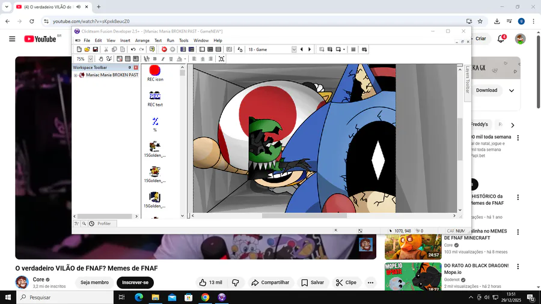
Task: Click the dislike thumbs-down button
Action: pos(236,282)
